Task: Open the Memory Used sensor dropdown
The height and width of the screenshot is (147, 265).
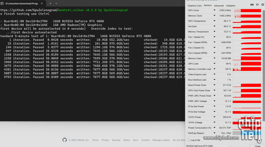Action: coord(214,58)
